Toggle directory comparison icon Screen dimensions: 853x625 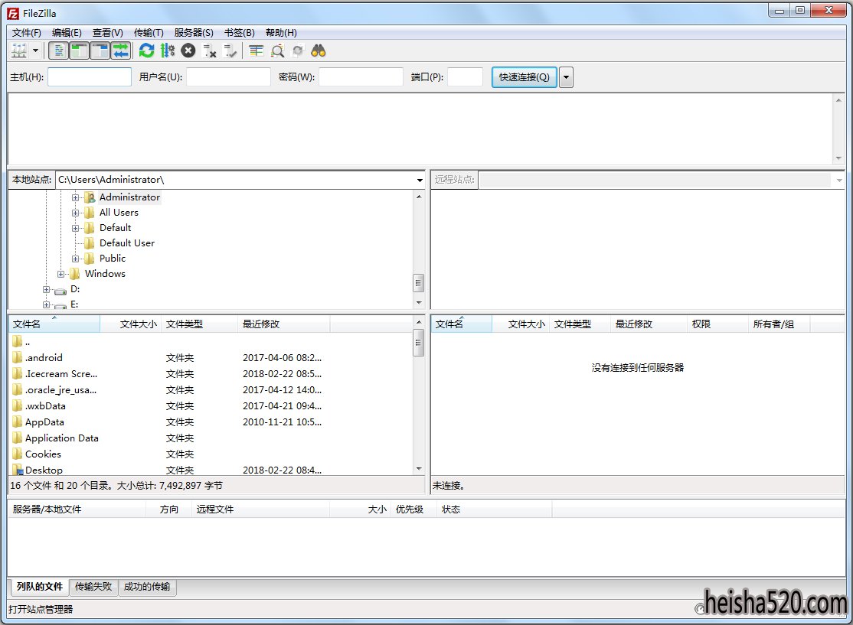[x=277, y=51]
